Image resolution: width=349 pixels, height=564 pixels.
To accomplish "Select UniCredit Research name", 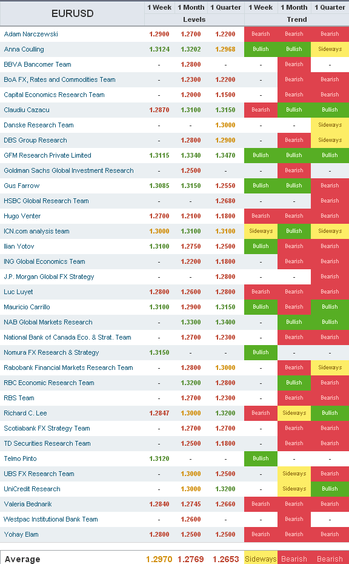I will pos(32,489).
